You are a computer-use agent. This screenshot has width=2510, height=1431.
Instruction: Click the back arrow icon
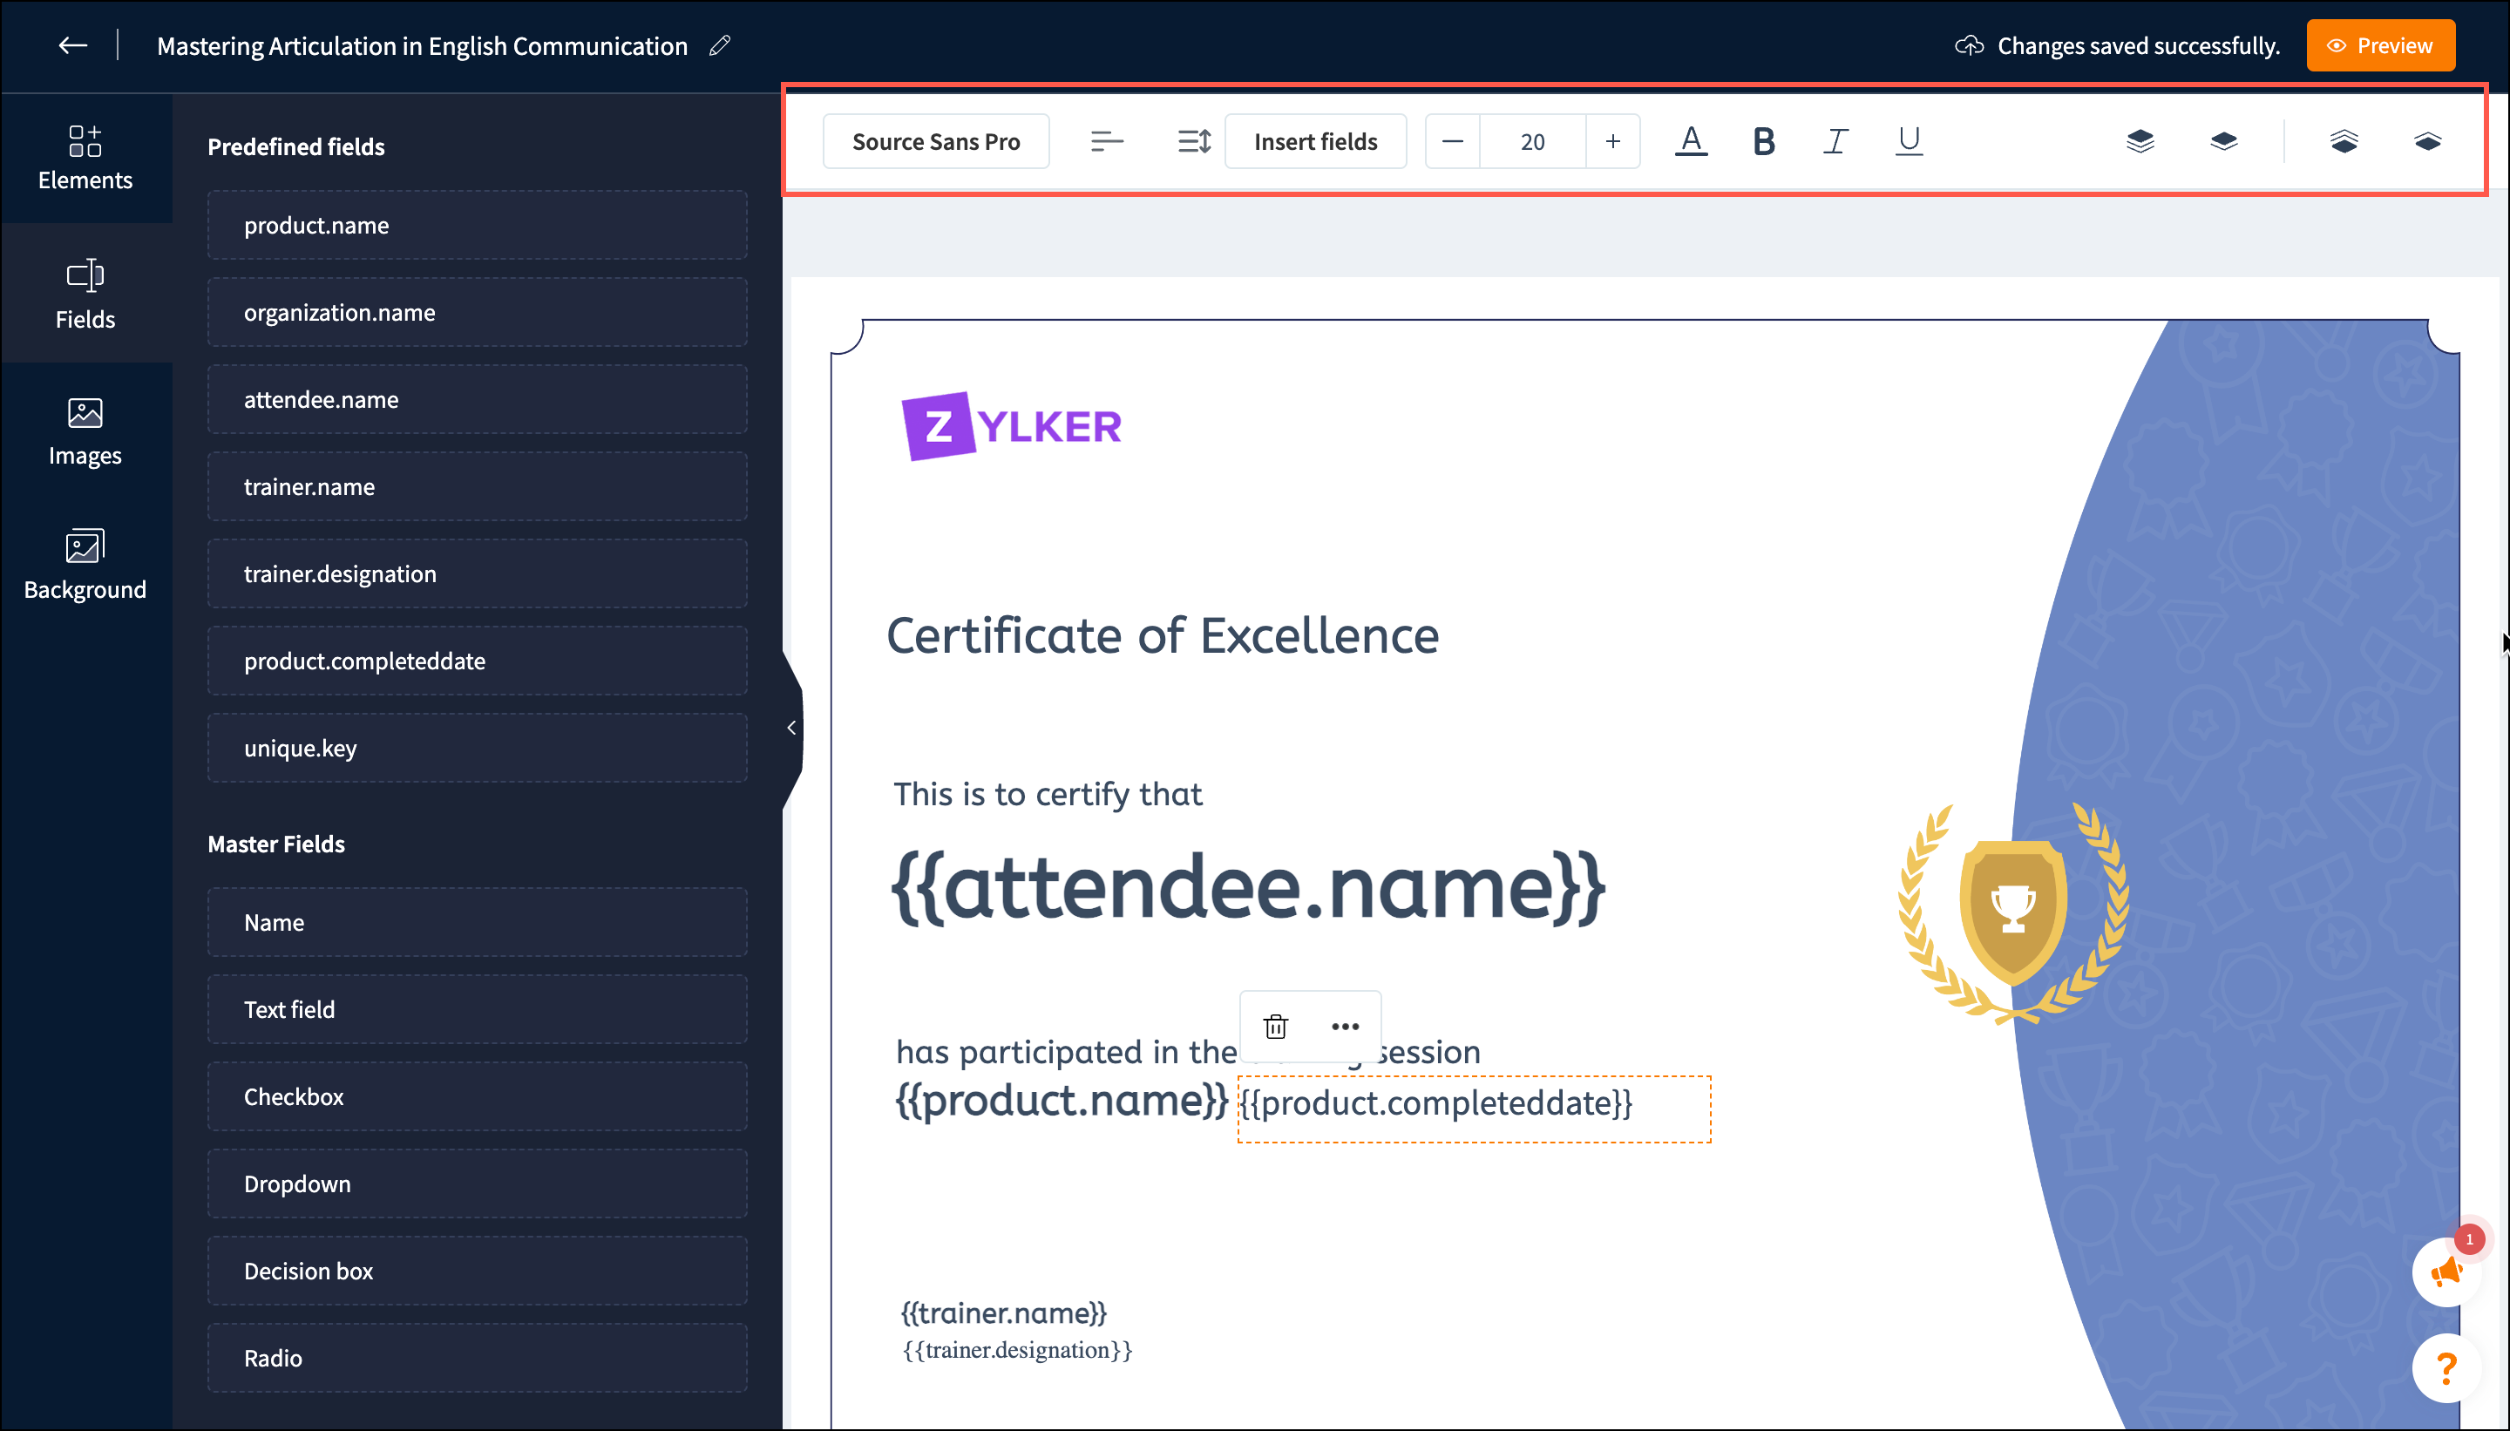72,45
